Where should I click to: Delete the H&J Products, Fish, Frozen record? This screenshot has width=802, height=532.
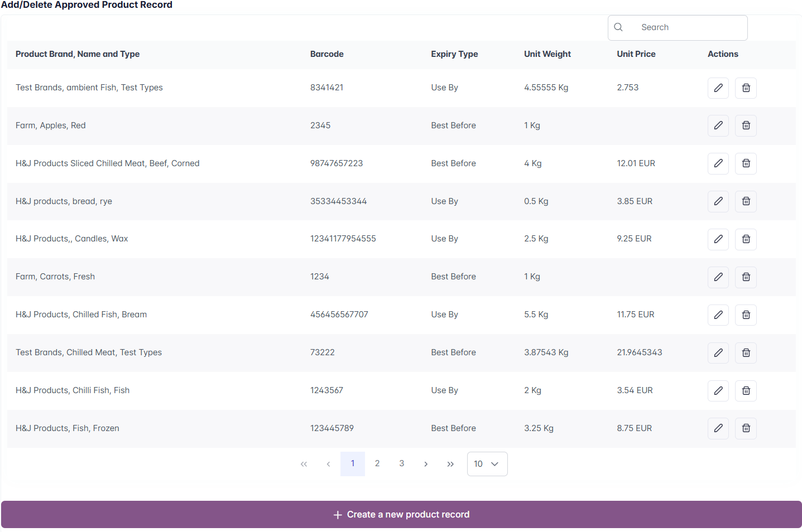coord(746,428)
